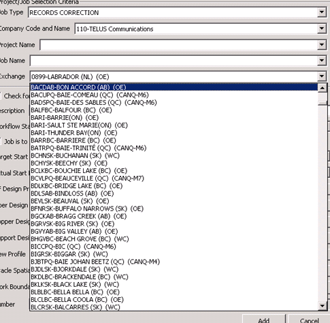This screenshot has height=323, width=330.
Task: Open the Project Name dropdown arrow
Action: pos(322,45)
